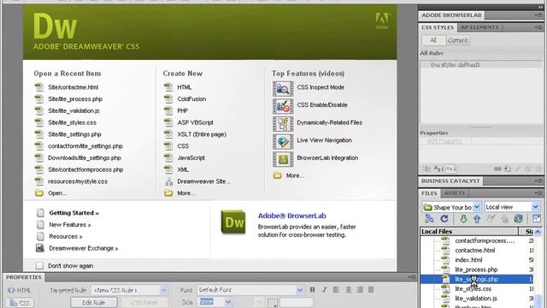Switch Properties inspector to CSS mode
The image size is (547, 308).
[20, 303]
